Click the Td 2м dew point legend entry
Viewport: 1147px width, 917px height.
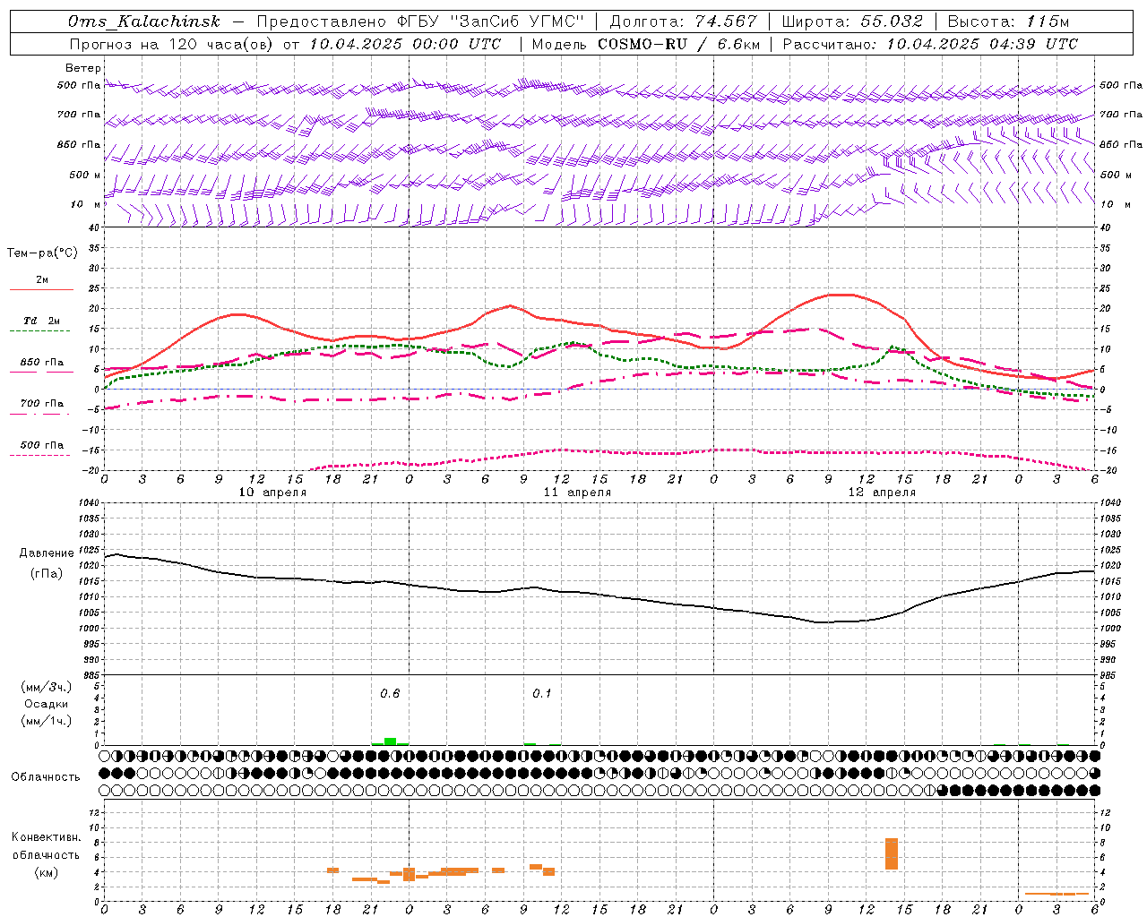41,323
